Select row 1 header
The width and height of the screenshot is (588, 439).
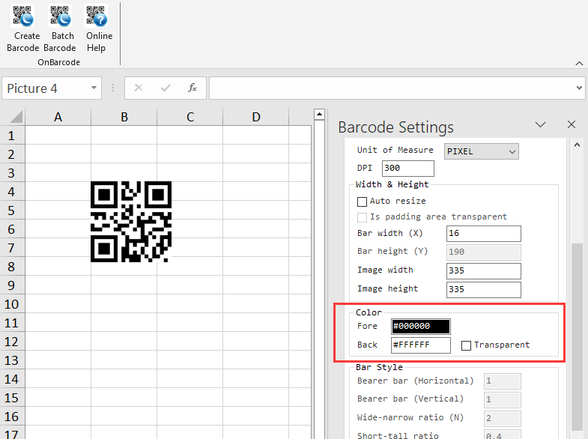pos(12,136)
